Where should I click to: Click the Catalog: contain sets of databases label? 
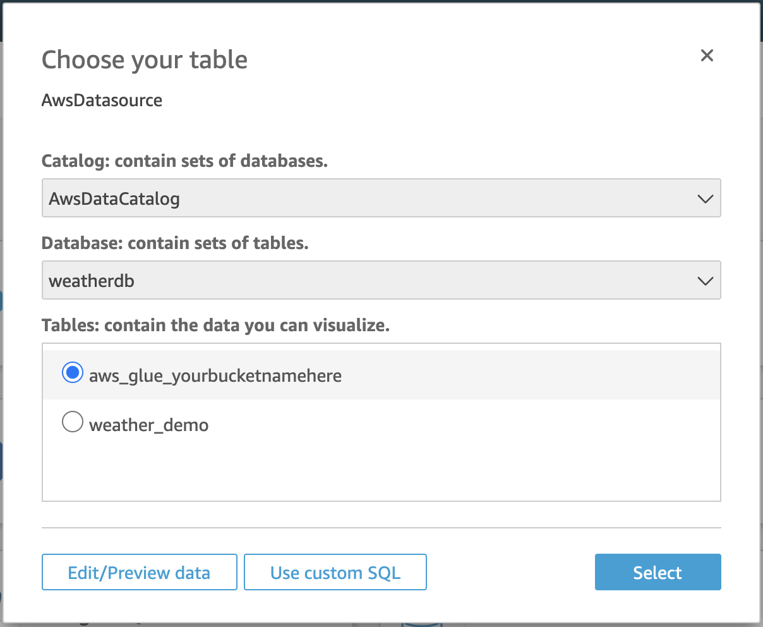coord(184,161)
